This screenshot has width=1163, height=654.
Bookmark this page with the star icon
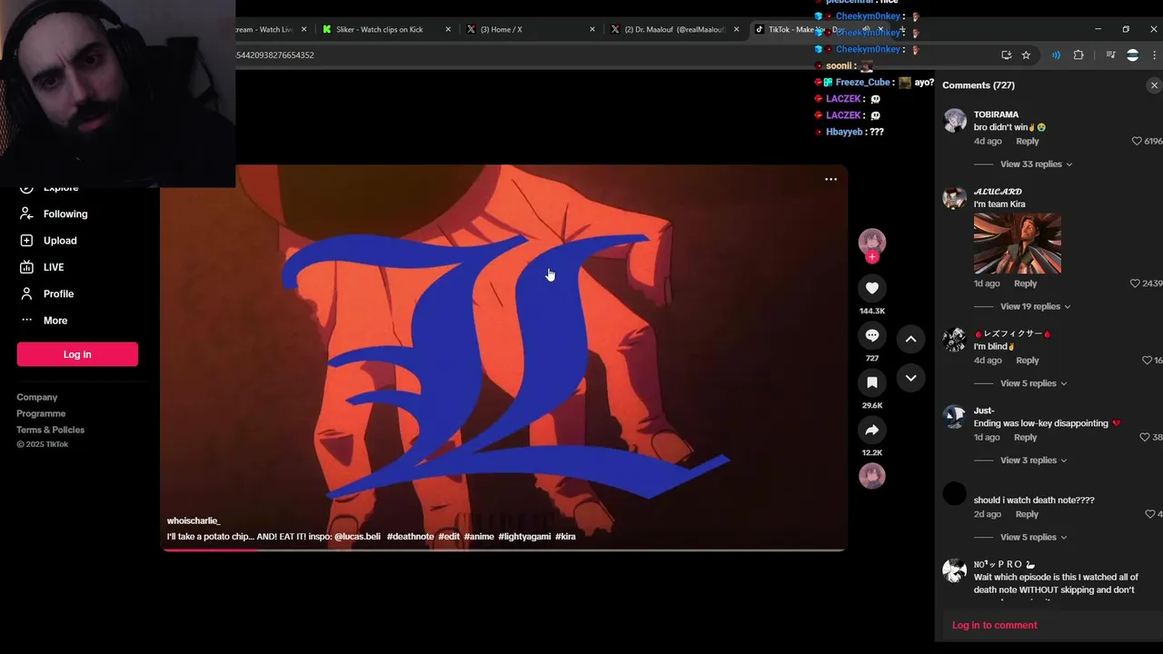1026,54
